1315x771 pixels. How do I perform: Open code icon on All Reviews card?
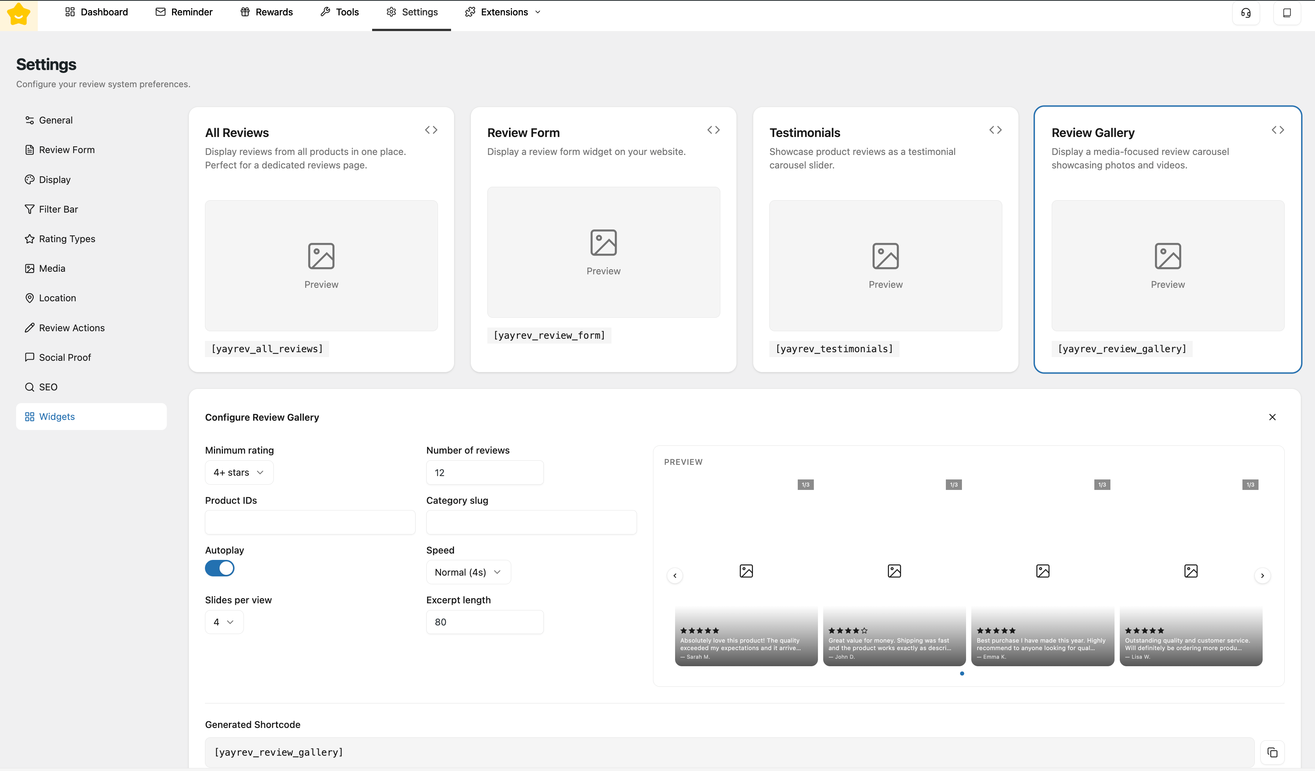coord(430,130)
